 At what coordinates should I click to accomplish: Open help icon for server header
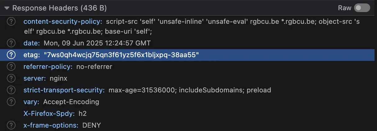pyautogui.click(x=11, y=78)
